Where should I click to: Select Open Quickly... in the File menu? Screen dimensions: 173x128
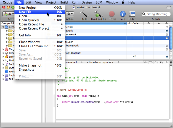[40, 20]
